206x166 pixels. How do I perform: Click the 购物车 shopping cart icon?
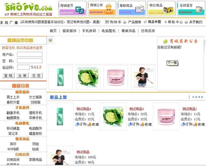107,22
